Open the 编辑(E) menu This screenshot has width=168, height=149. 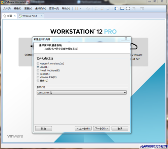17,8
